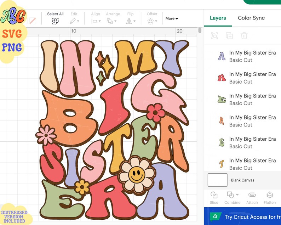Screen dimensions: 281x225
Task: Click the Select All label
Action: (x=55, y=14)
